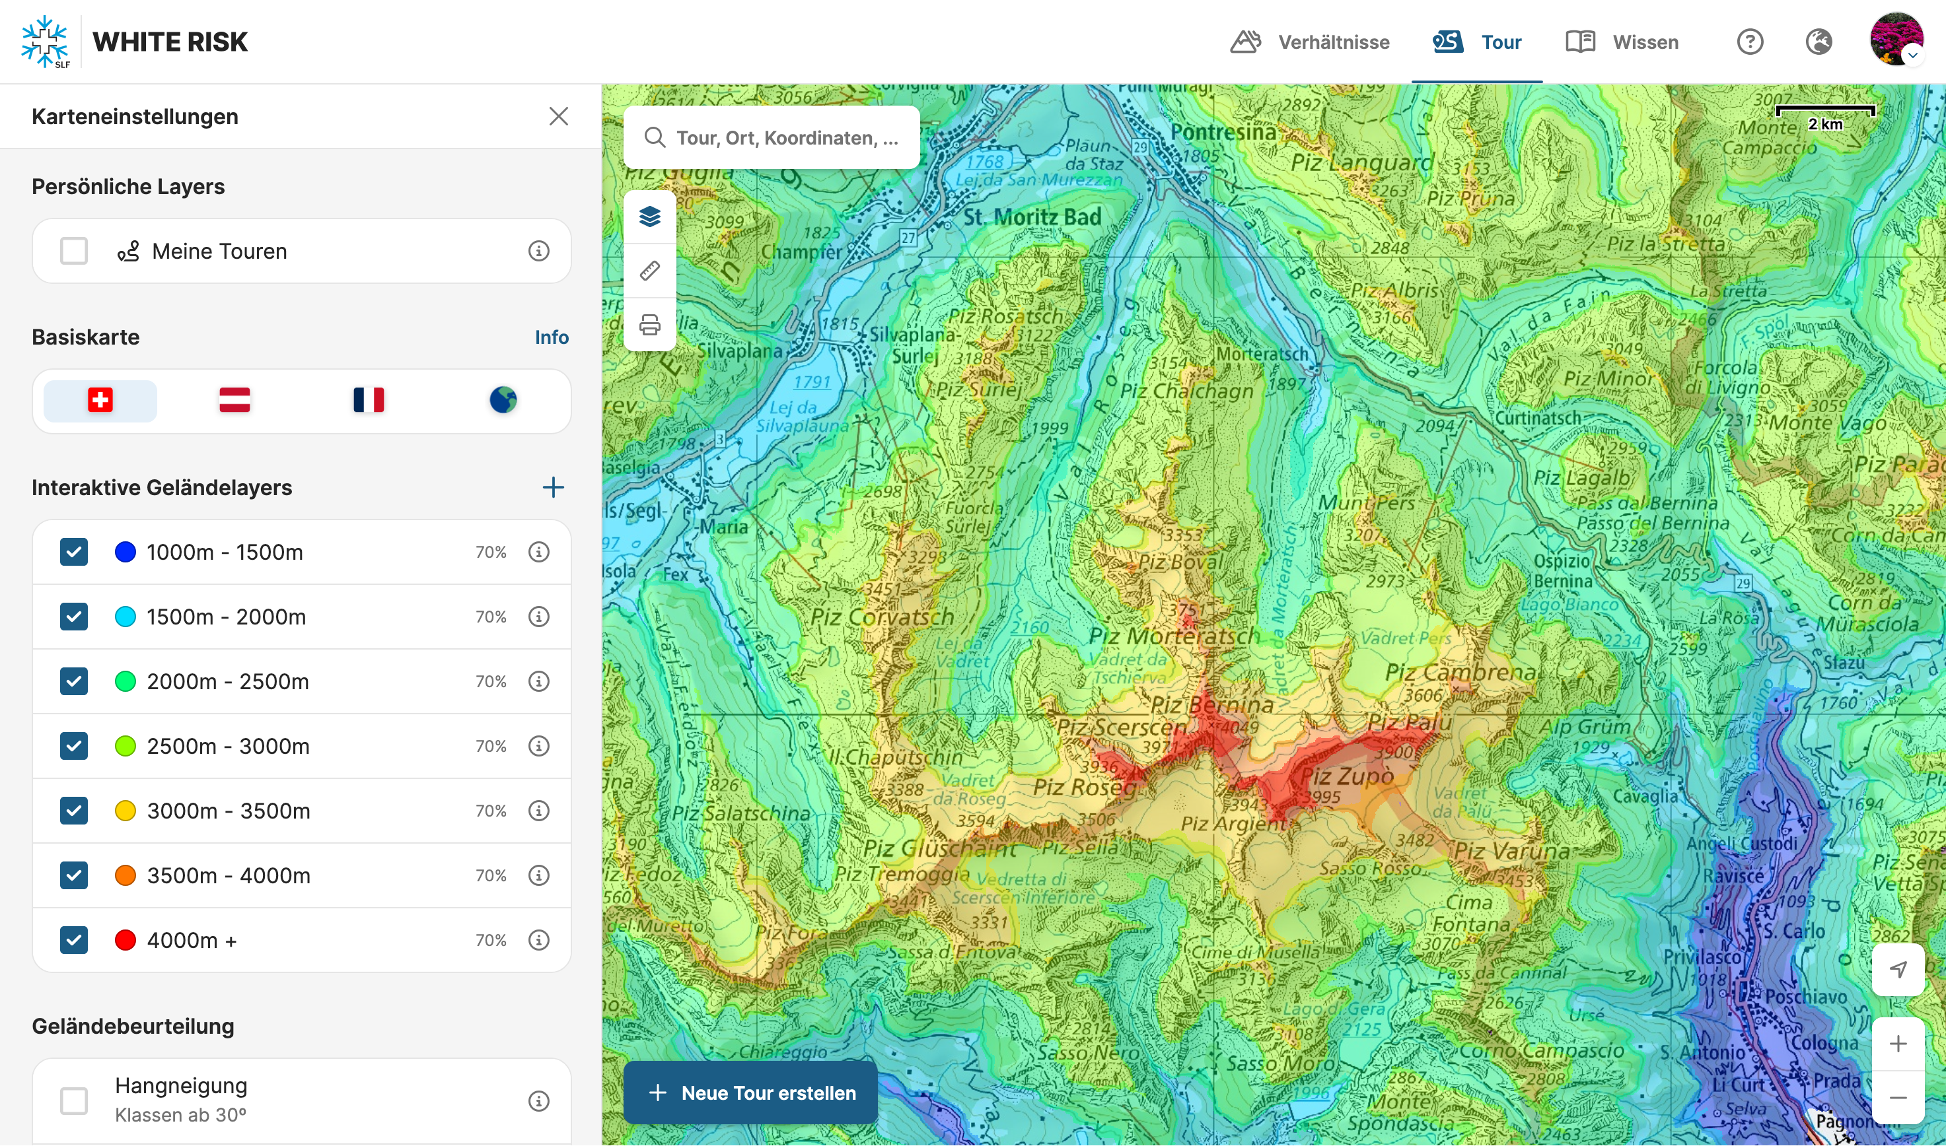This screenshot has width=1946, height=1146.
Task: Open the help question mark icon
Action: point(1750,42)
